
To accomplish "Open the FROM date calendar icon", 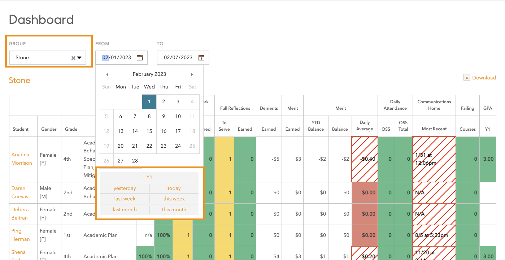I will [x=140, y=58].
